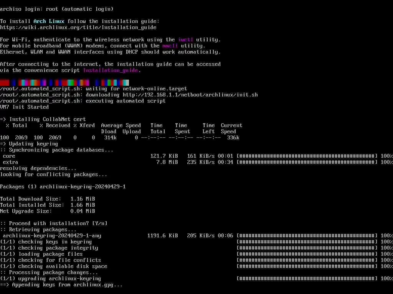This screenshot has height=294, width=393.
Task: Click the archlinux-keyring download progress bar
Action: click(x=307, y=236)
